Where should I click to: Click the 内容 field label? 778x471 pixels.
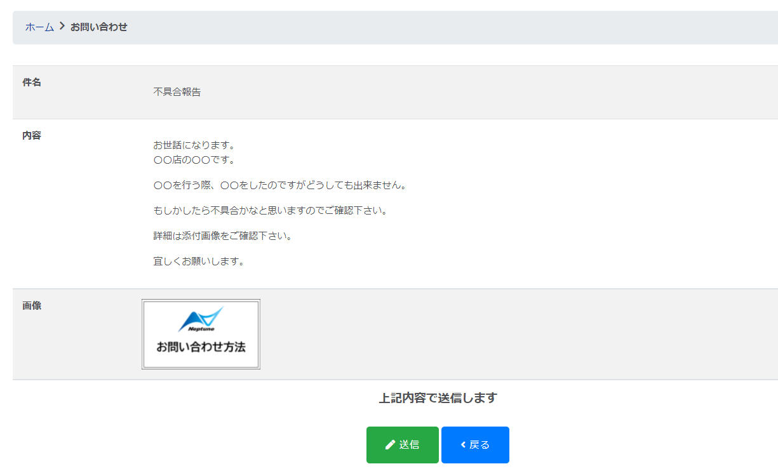pos(32,135)
